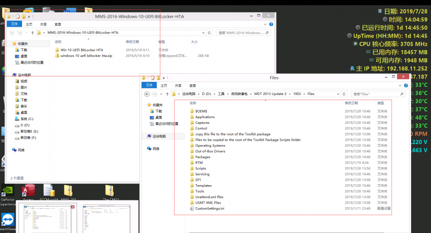Click Forward arrow in the Files window
The height and width of the screenshot is (233, 431).
pos(155,94)
